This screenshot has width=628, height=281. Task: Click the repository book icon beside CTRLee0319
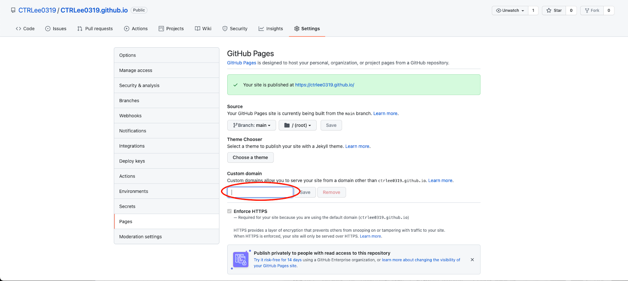pyautogui.click(x=13, y=11)
